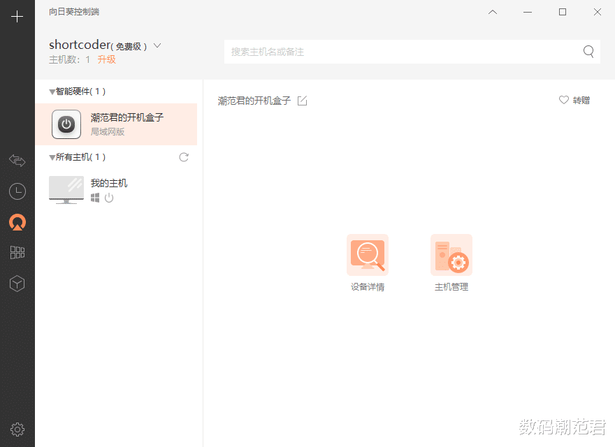
Task: Click the search magnifier icon
Action: (588, 52)
